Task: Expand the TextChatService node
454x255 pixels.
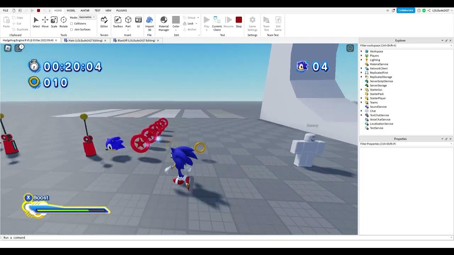Action: [361, 115]
